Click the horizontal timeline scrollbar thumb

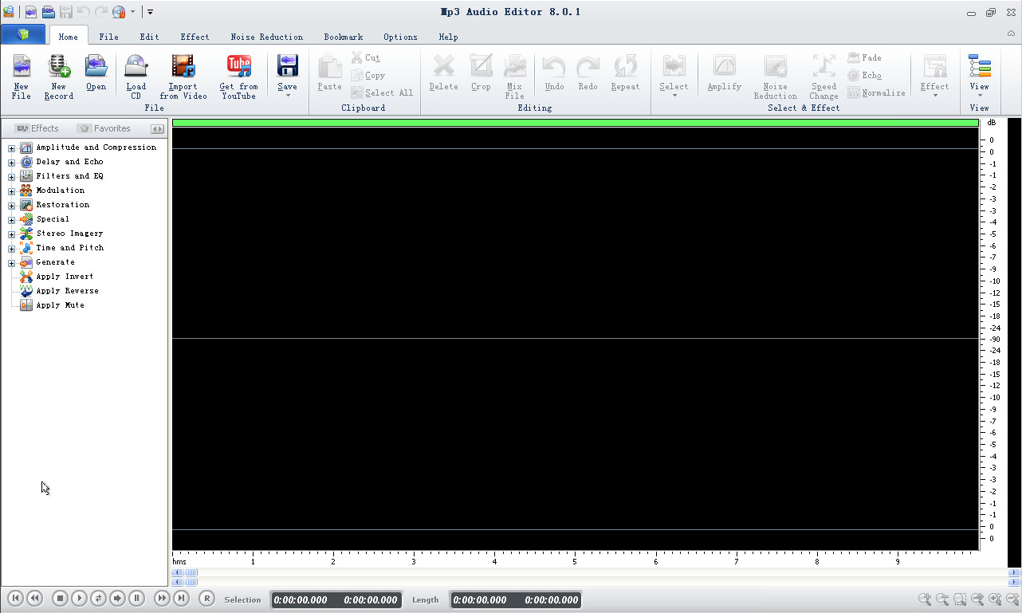coord(191,572)
